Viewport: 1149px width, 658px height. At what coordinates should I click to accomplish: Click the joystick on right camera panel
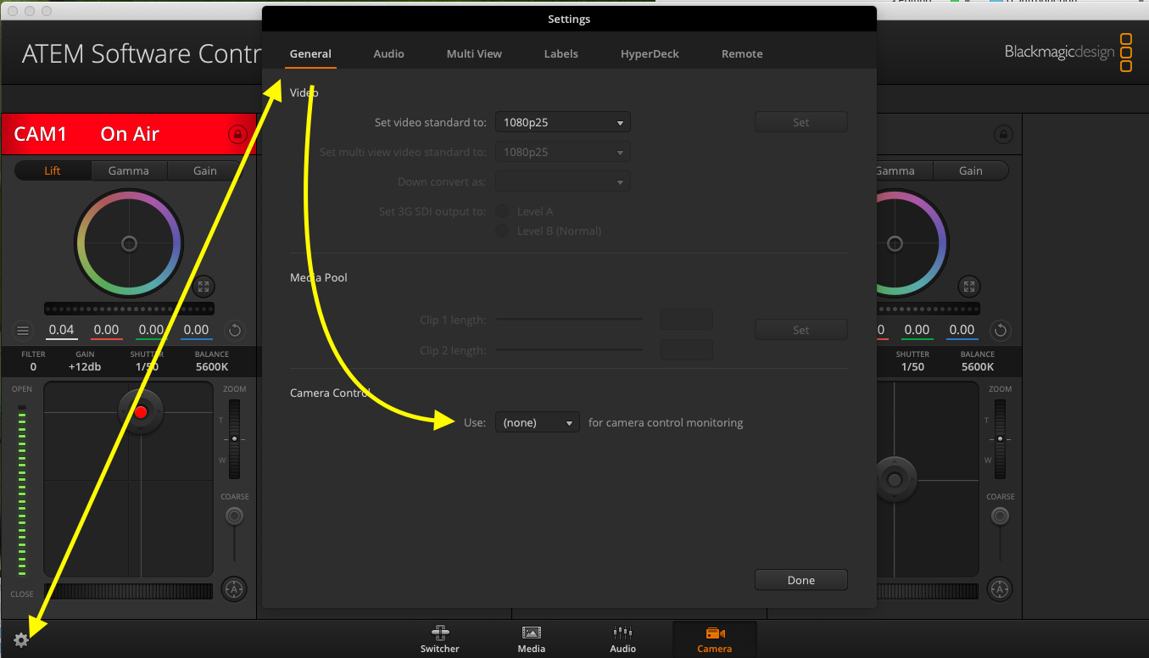click(x=894, y=480)
